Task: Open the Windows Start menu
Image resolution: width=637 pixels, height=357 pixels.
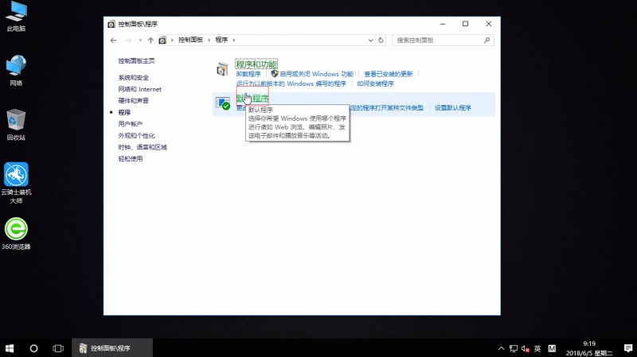Action: (x=10, y=348)
